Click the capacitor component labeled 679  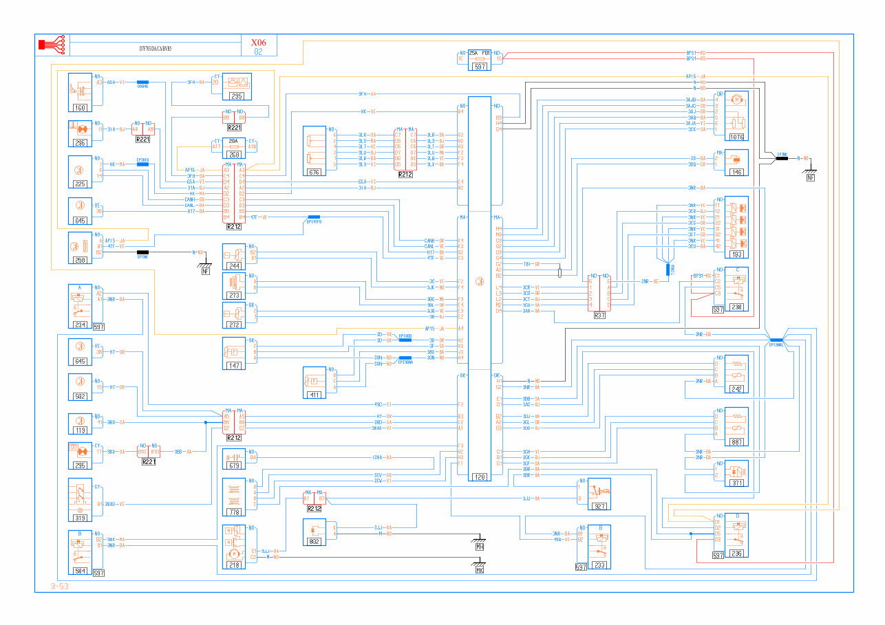pos(233,460)
